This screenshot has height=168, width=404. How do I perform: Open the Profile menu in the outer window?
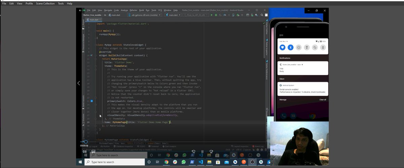[29, 3]
